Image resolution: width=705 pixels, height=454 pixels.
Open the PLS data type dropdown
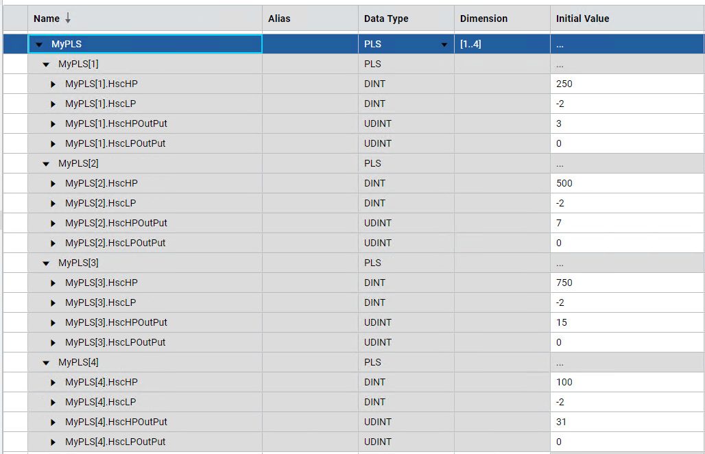pos(444,45)
